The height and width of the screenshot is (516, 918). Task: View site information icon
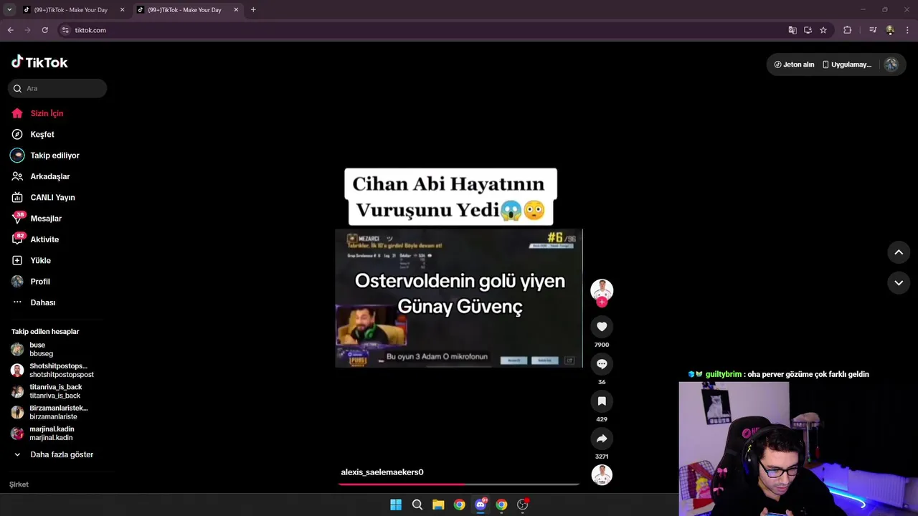[x=65, y=30]
